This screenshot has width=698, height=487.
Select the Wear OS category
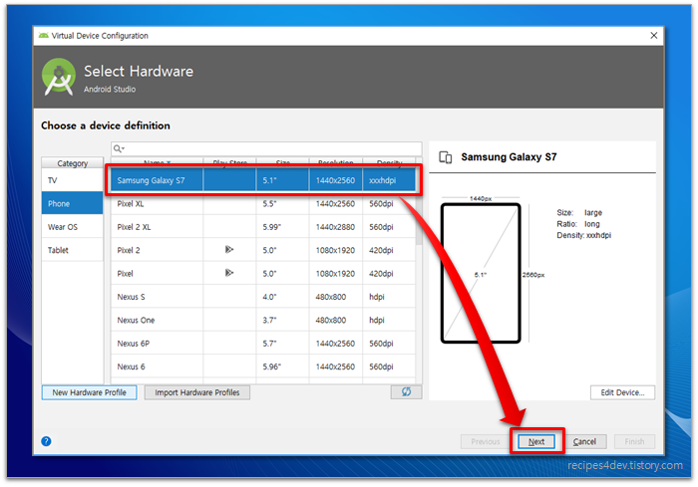(72, 227)
